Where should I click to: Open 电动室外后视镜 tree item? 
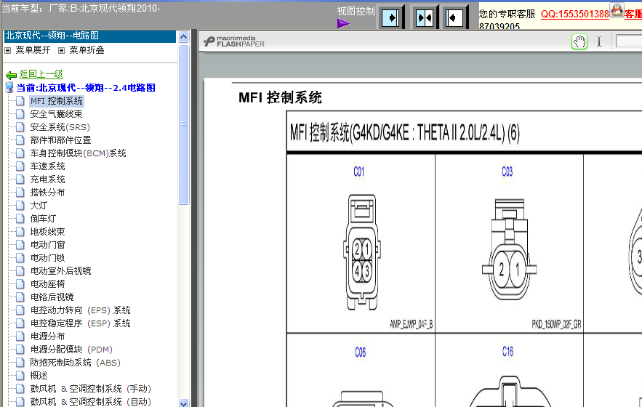[x=60, y=271]
